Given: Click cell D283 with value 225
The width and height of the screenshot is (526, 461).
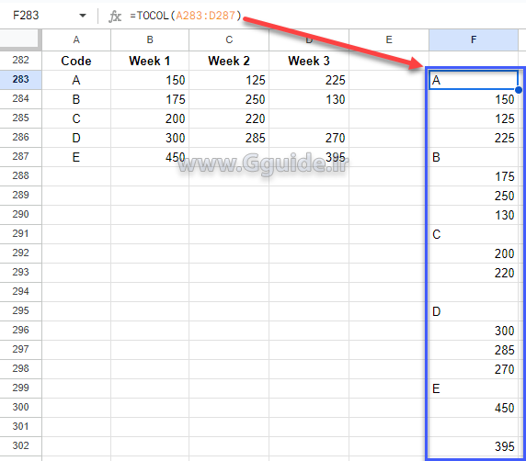Looking at the screenshot, I should 309,80.
